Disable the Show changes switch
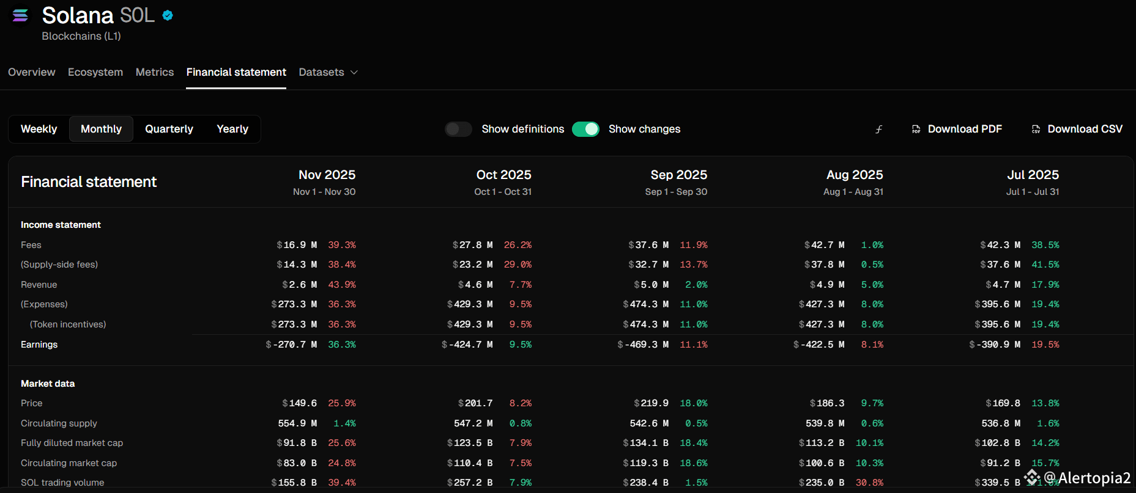Screen dimensions: 1136x493 click(585, 130)
